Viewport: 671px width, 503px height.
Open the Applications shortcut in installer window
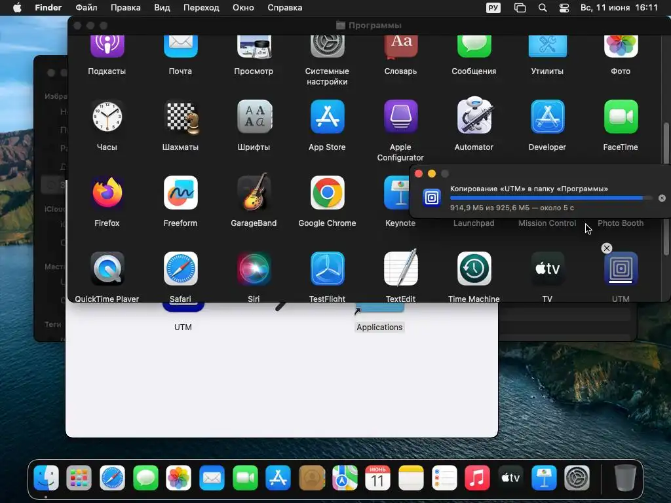click(379, 307)
